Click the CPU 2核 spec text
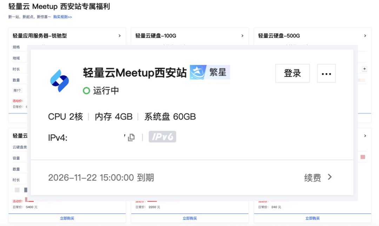 66,117
